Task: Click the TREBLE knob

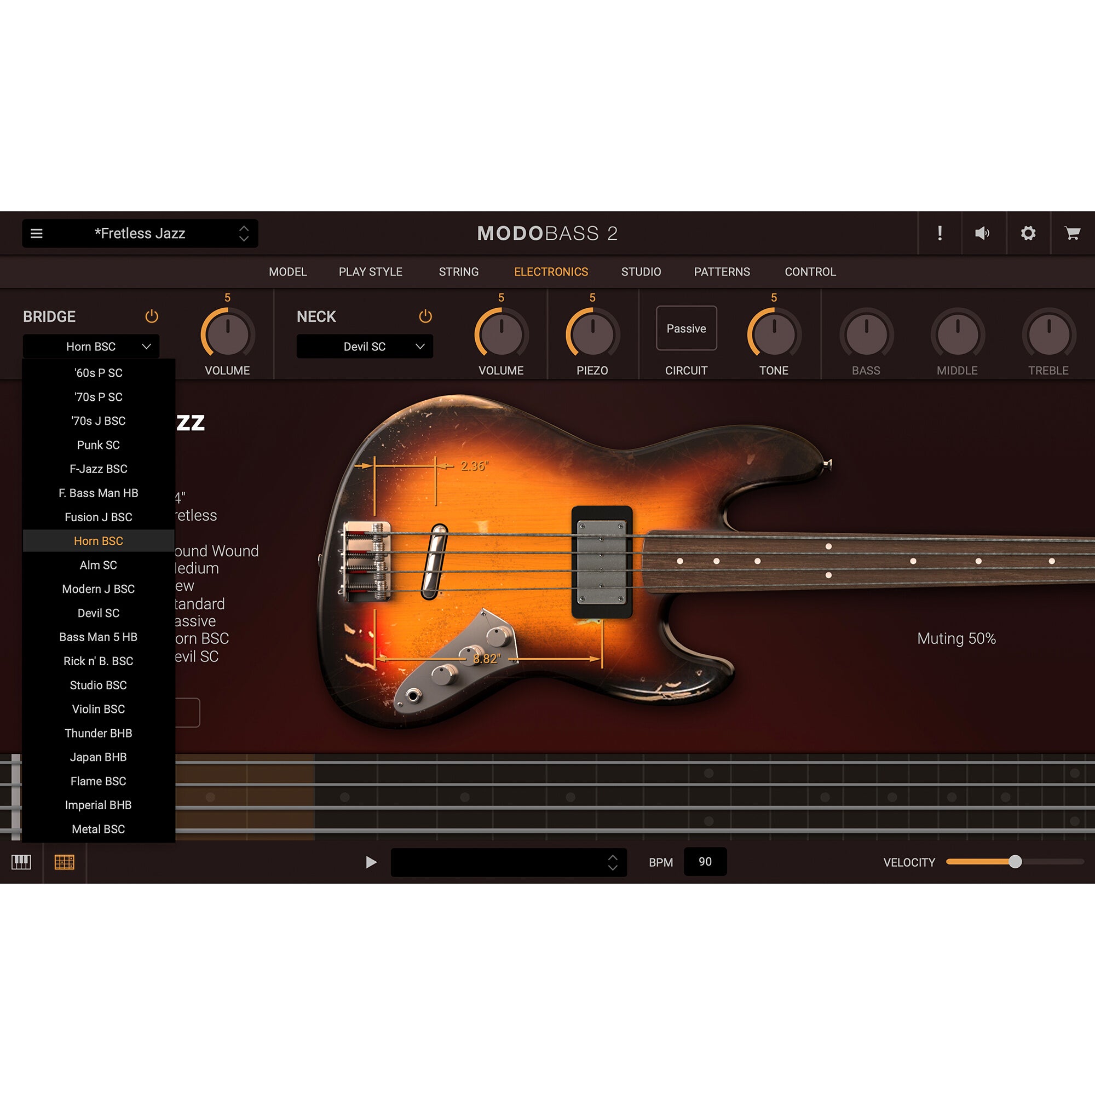Action: click(x=1048, y=334)
